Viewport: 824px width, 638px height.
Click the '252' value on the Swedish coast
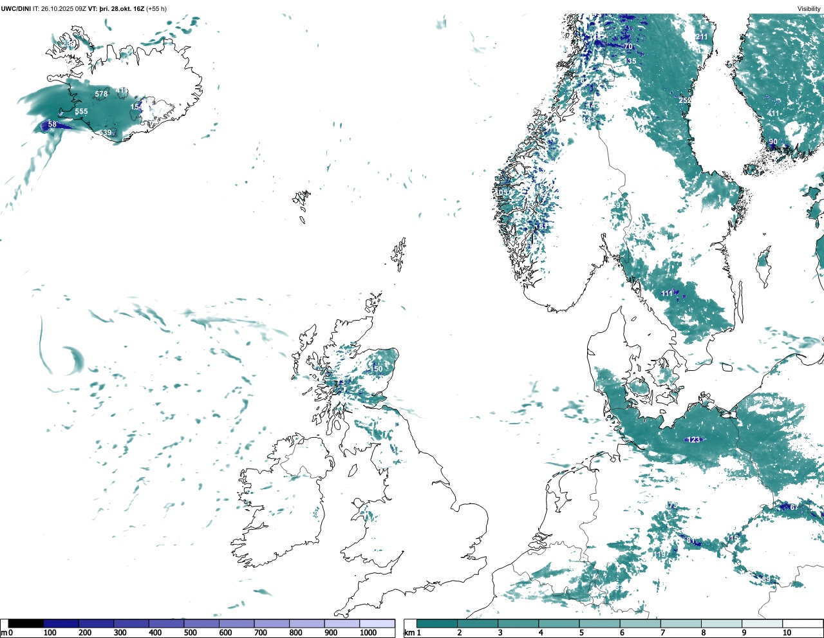685,100
